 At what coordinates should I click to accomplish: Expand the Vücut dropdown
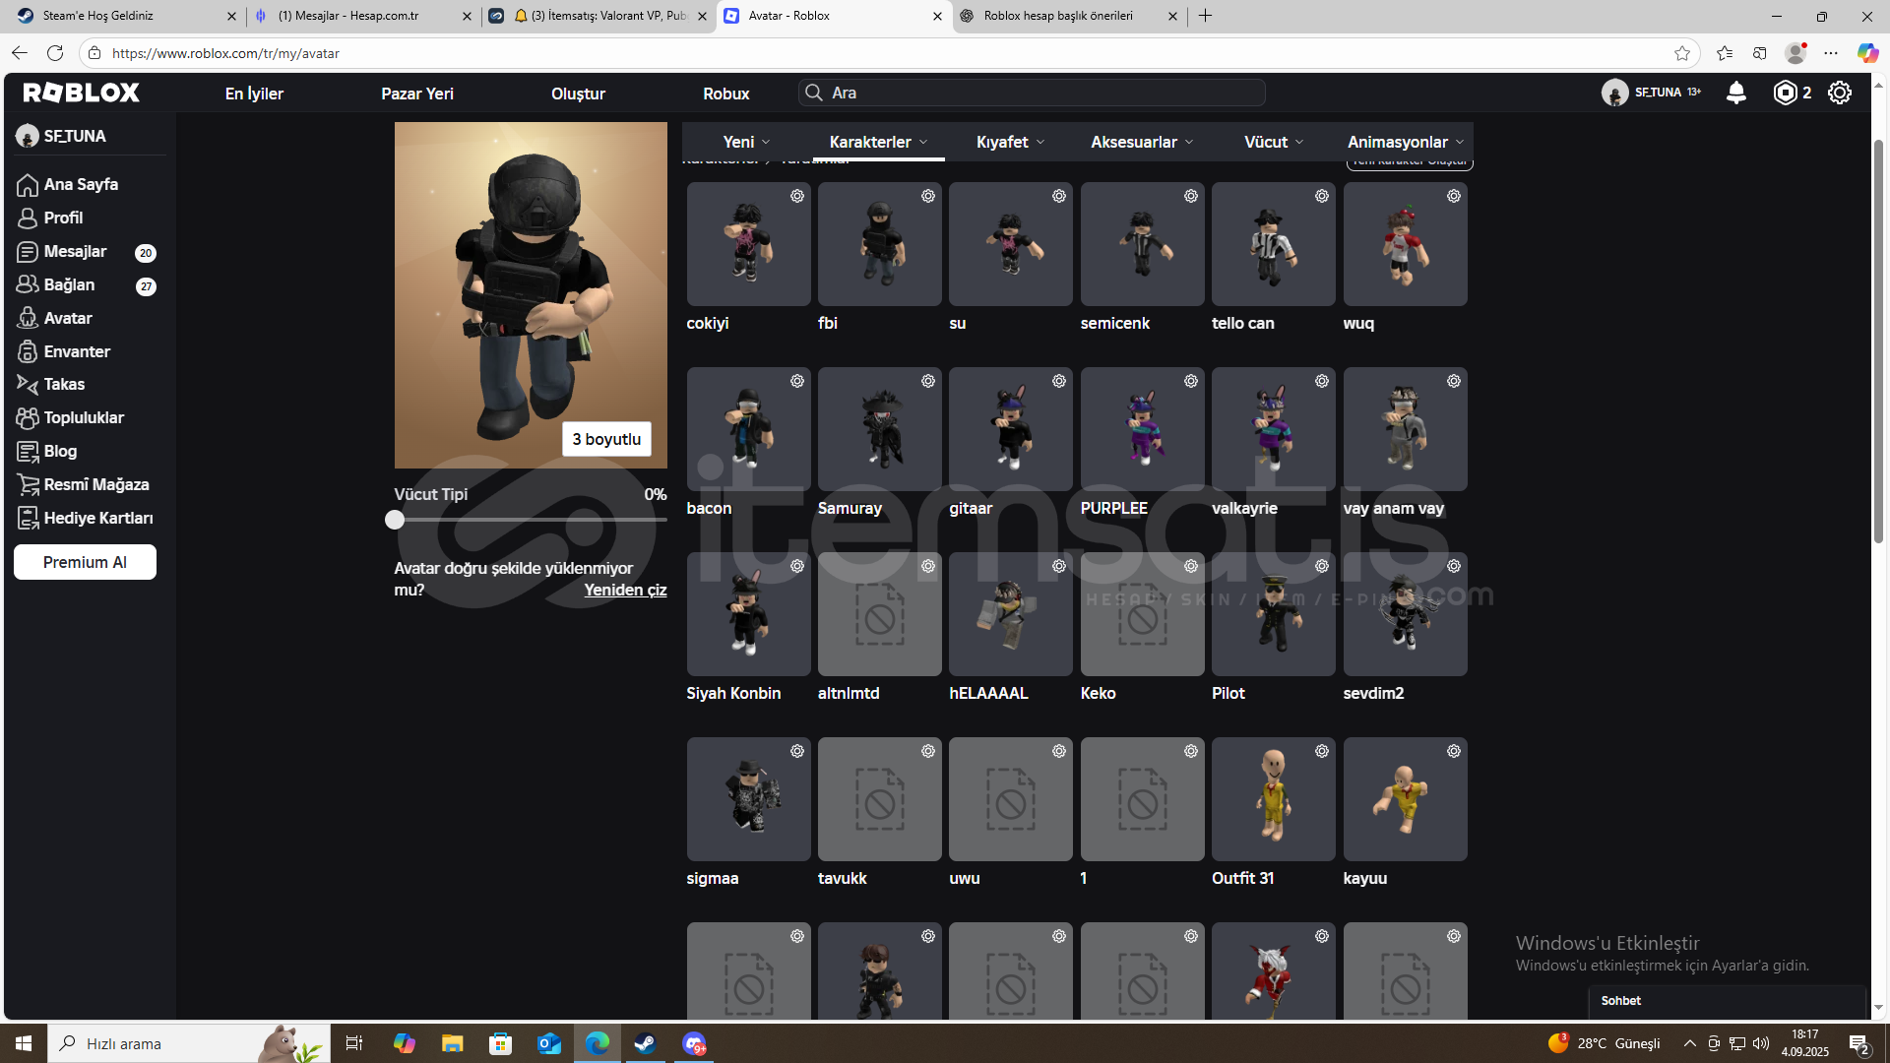click(x=1274, y=142)
